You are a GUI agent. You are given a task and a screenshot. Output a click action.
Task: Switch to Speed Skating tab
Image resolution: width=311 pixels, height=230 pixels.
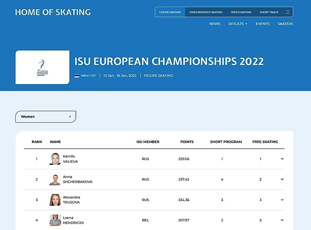pos(241,12)
